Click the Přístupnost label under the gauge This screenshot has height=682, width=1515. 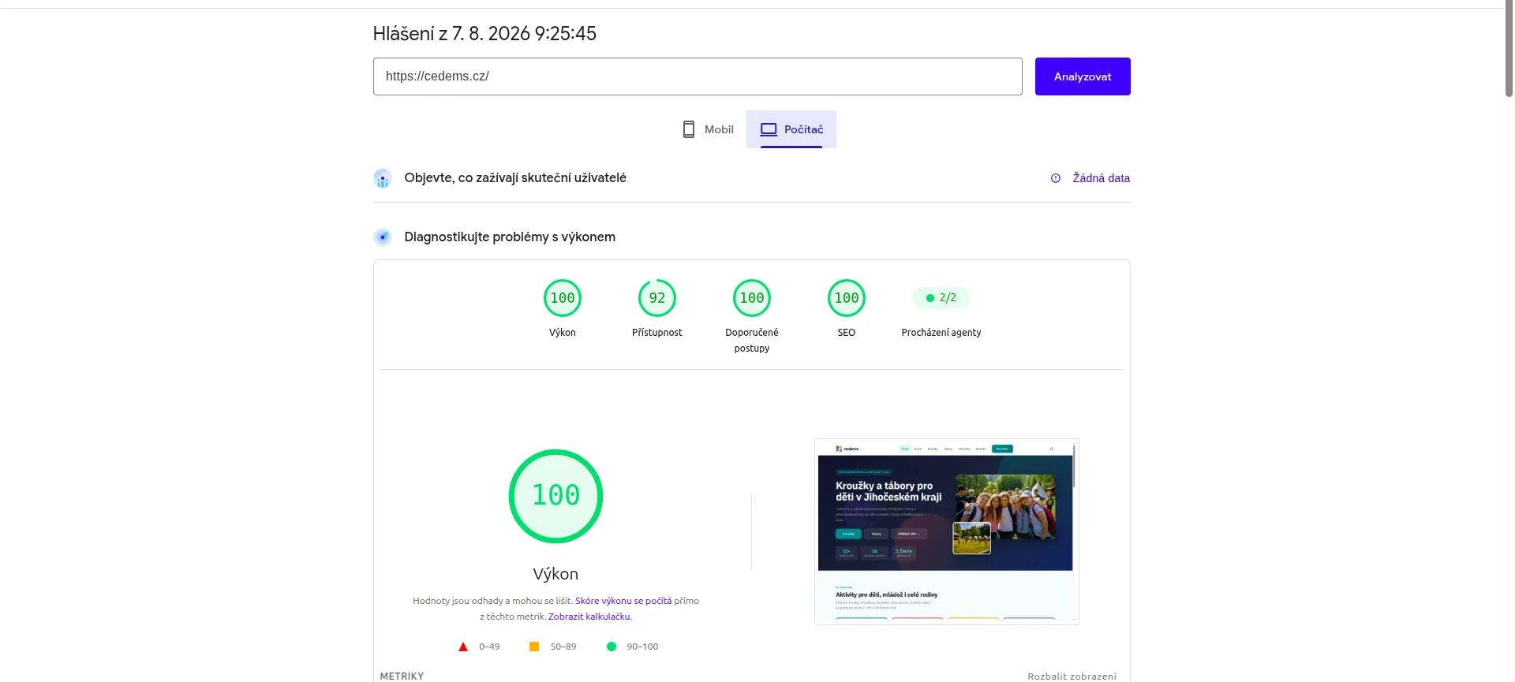point(657,333)
